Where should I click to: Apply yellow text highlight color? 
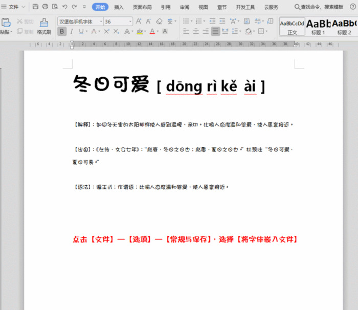[x=140, y=31]
